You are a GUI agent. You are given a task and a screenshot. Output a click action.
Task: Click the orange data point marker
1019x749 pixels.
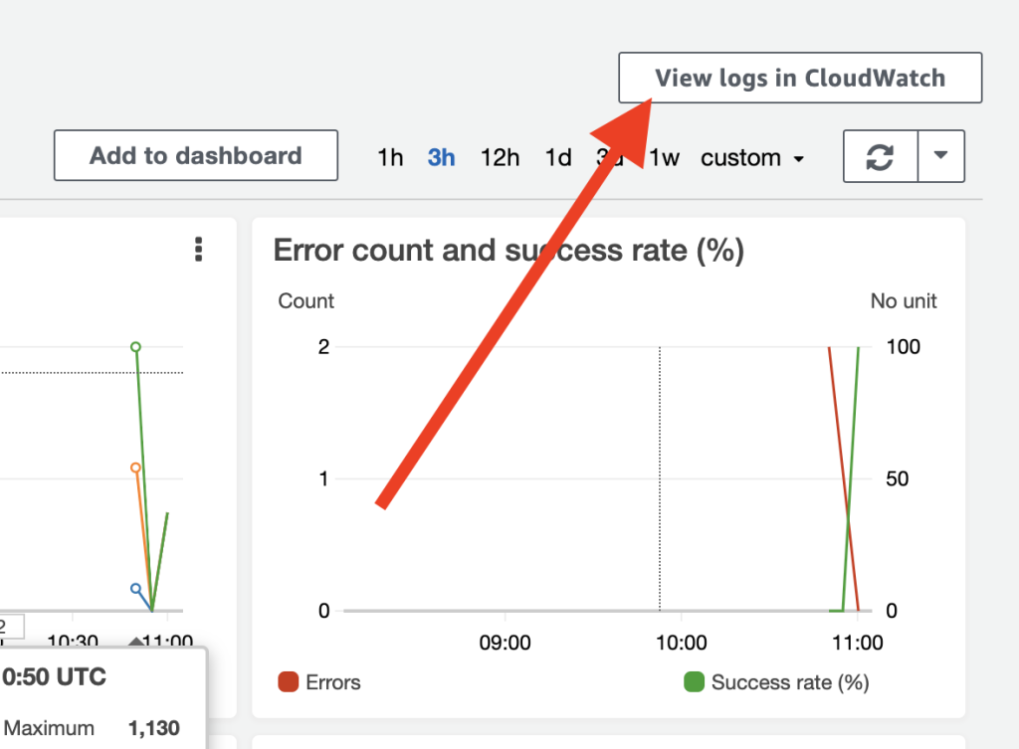135,468
